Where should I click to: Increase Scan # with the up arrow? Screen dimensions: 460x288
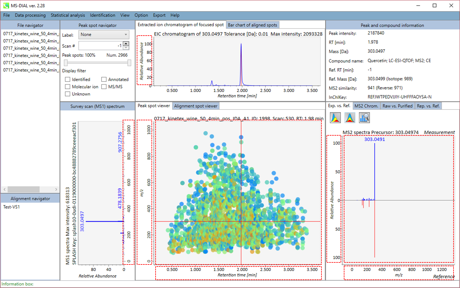coord(126,44)
